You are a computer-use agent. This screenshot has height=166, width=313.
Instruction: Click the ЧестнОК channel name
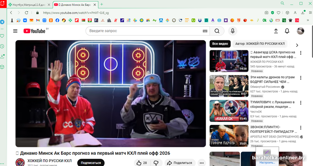256,112
